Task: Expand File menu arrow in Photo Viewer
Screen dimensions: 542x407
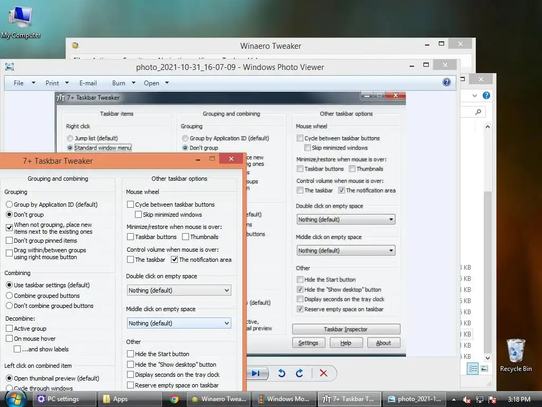Action: point(33,83)
